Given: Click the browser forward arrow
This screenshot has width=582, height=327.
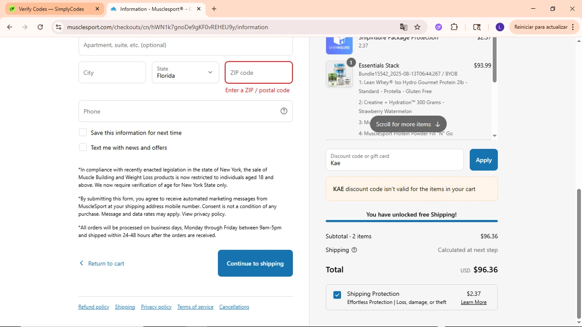Looking at the screenshot, I should [x=25, y=27].
